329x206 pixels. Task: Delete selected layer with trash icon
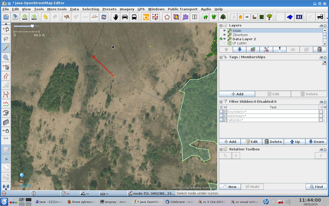pyautogui.click(x=319, y=49)
